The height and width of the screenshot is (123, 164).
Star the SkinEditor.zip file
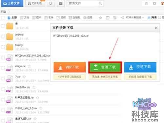(34, 87)
